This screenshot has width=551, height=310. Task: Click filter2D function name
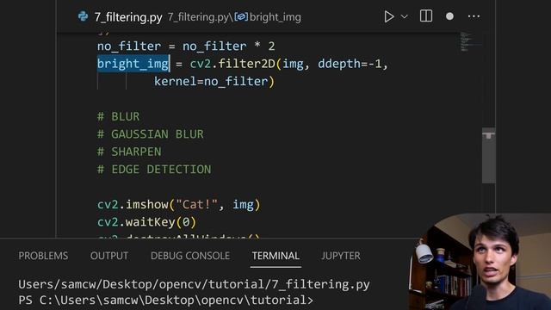coord(246,64)
